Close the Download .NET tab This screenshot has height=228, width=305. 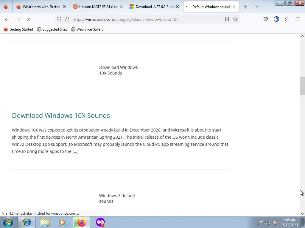tap(178, 7)
